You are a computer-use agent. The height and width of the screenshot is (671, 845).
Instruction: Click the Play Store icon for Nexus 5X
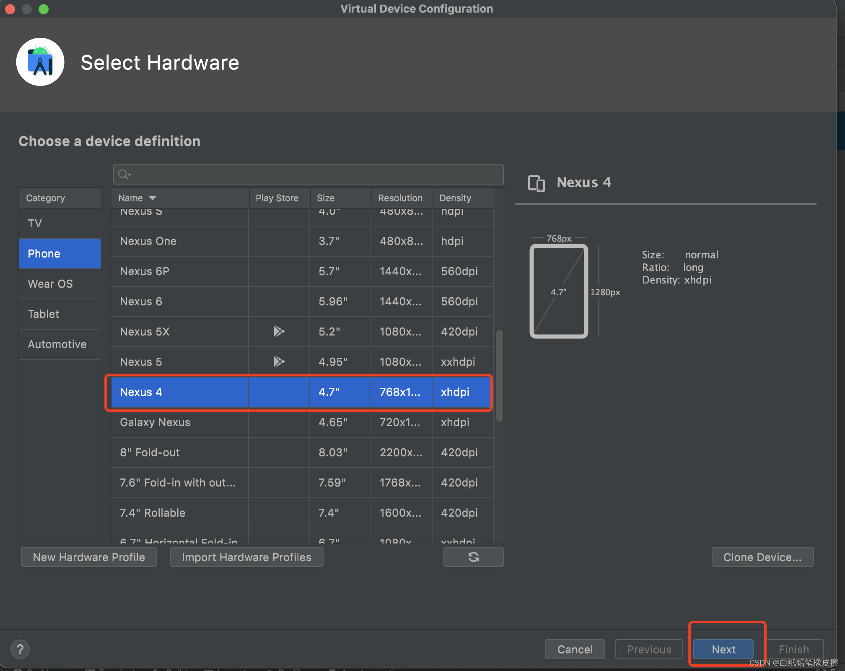279,332
